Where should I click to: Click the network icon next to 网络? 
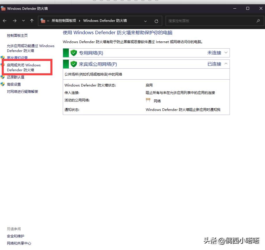148,100
